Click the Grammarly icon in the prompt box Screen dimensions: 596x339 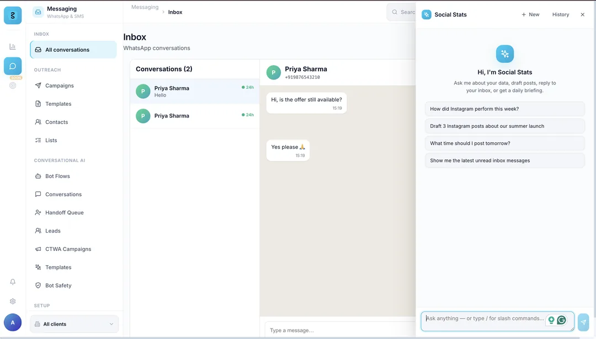coord(561,320)
